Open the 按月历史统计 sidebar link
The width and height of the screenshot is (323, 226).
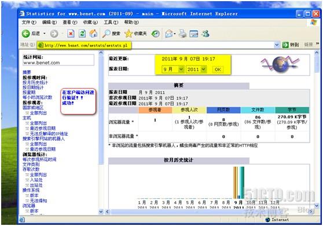(x=35, y=82)
